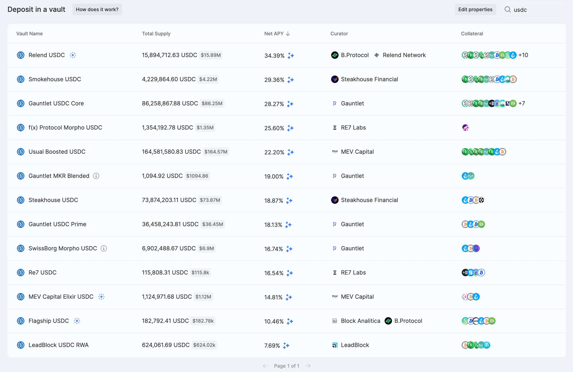Click the rewards sparkle icon beside 29.36%
This screenshot has width=573, height=372.
tap(290, 80)
